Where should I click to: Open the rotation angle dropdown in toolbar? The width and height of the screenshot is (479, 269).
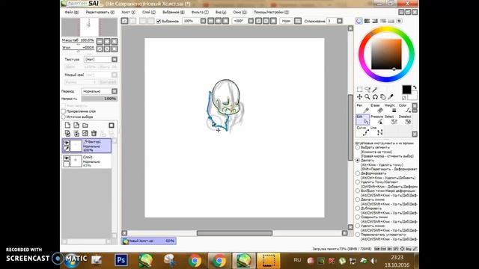coord(251,21)
